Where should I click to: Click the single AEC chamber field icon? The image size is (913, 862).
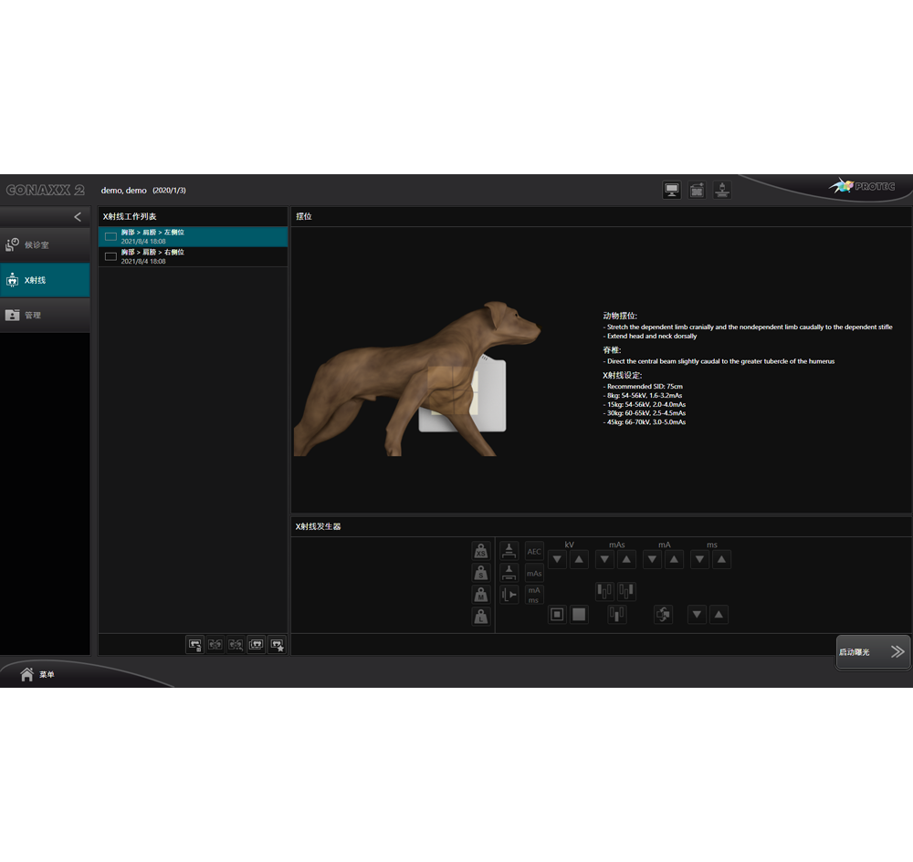click(x=617, y=615)
